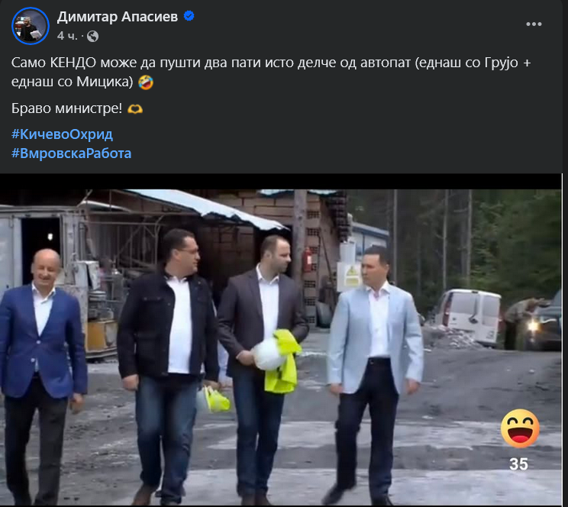Click the white van in video background
This screenshot has height=507, width=568.
pyautogui.click(x=468, y=316)
